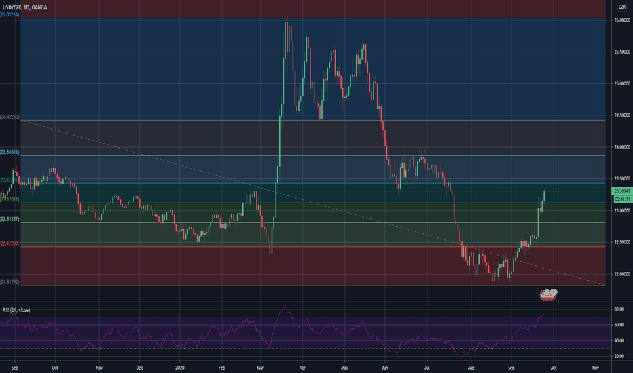Screen dimensions: 633x373
Task: Click the Dec label on time axis
Action: point(139,368)
